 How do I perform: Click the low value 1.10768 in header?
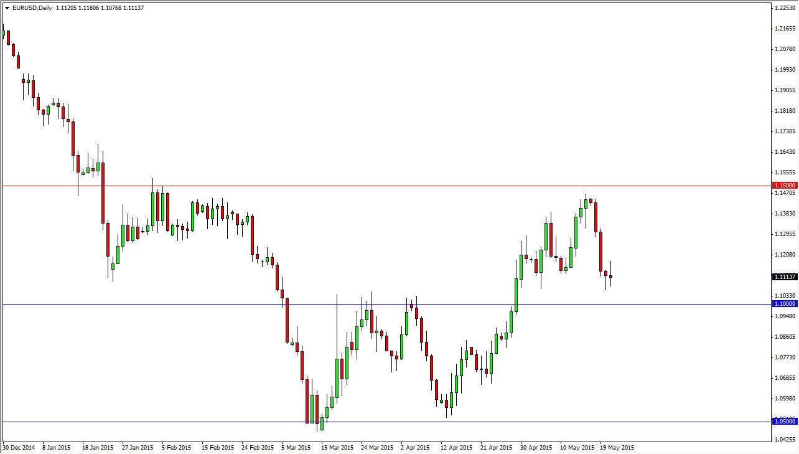111,8
